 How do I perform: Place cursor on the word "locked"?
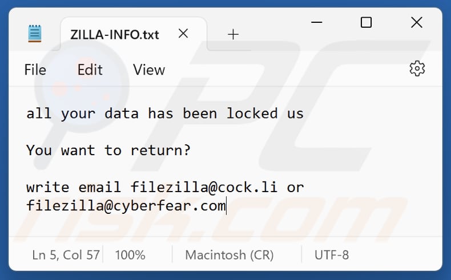point(252,113)
